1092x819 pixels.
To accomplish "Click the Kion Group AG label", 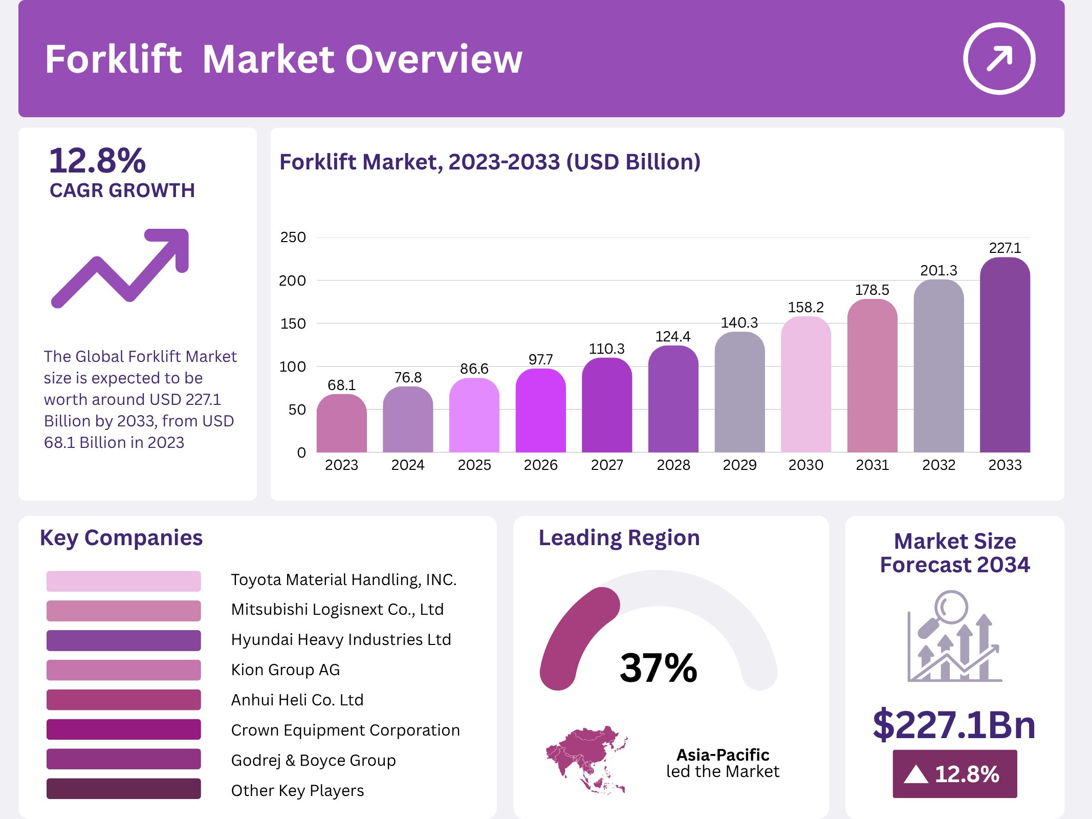I will coord(286,670).
